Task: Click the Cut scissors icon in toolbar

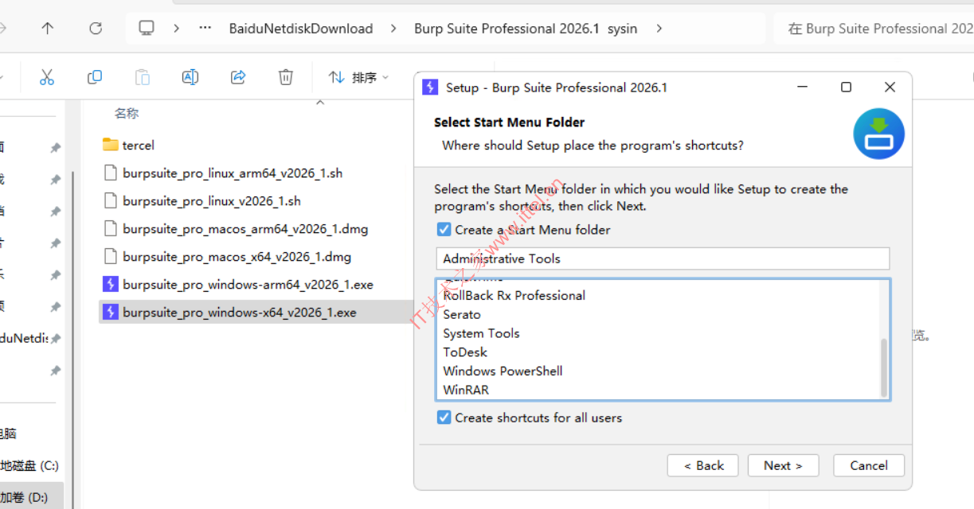Action: 47,77
